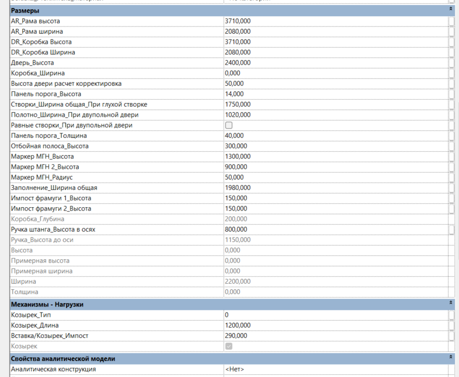Click associate button beside Козырек_Длина
This screenshot has width=459, height=377.
[x=452, y=325]
